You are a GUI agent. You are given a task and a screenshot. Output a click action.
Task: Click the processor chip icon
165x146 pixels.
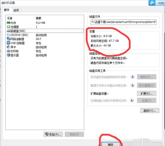tap(8, 27)
